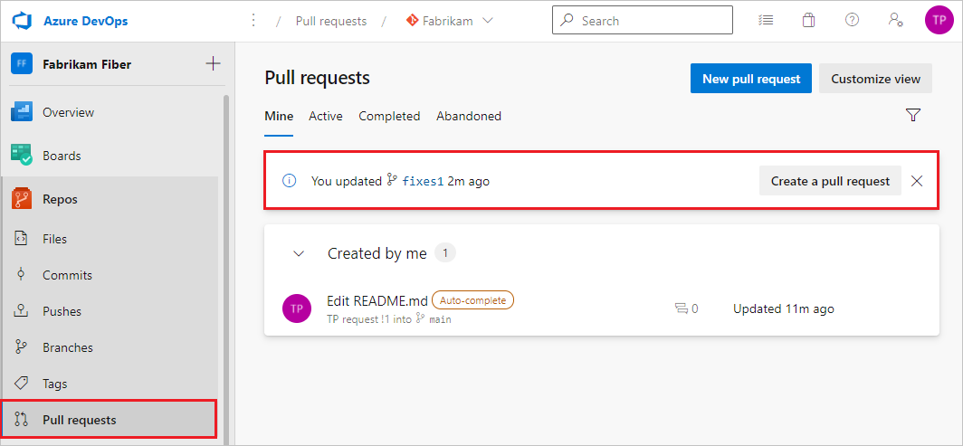963x446 pixels.
Task: Open the Help question mark icon
Action: (852, 20)
